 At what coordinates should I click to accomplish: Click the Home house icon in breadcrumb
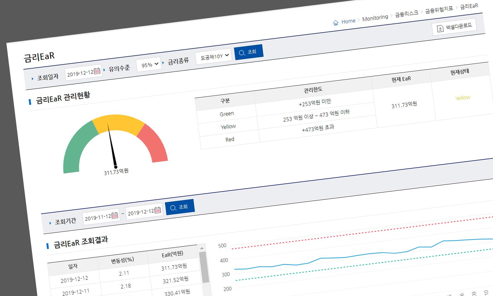point(336,22)
